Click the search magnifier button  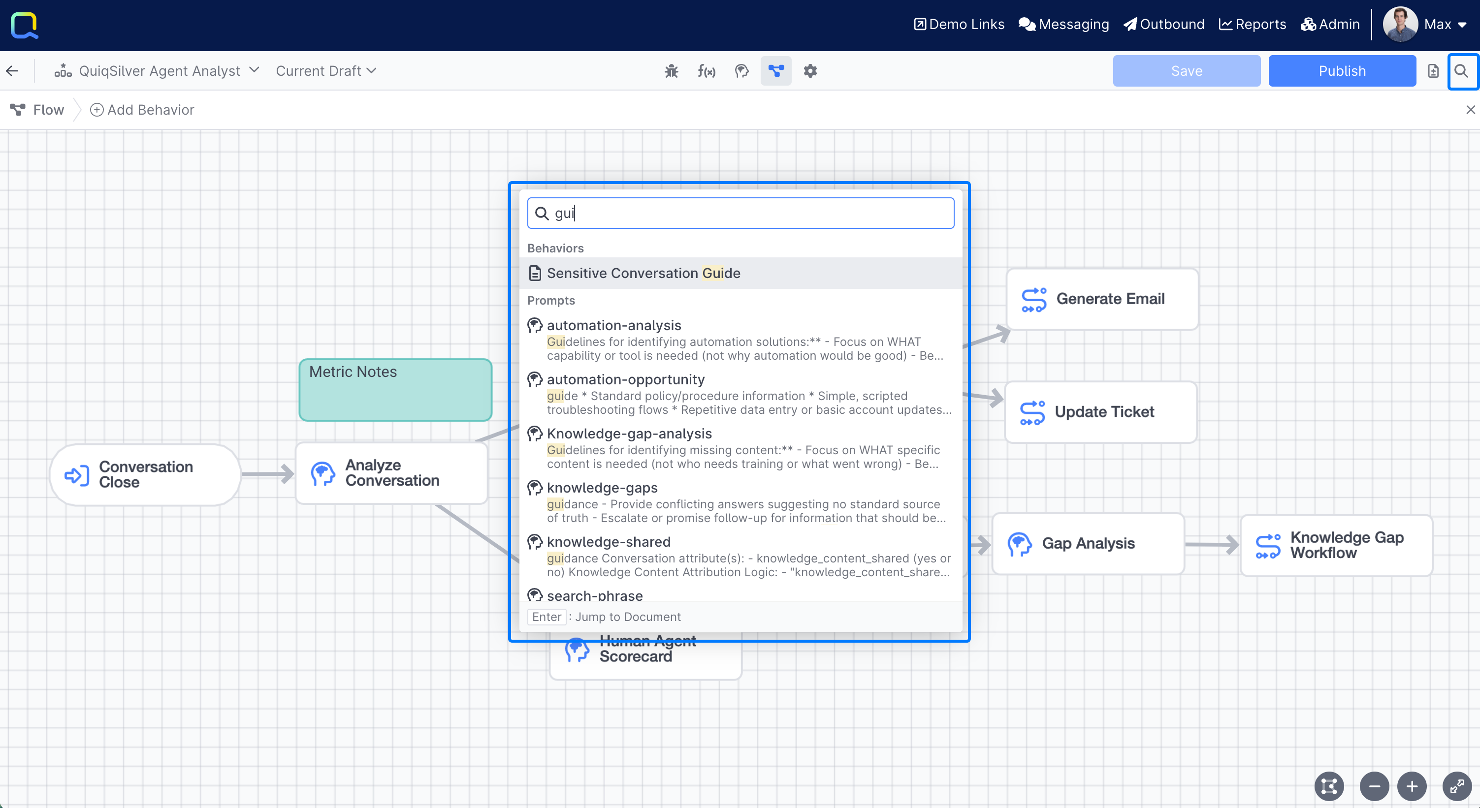tap(1462, 71)
